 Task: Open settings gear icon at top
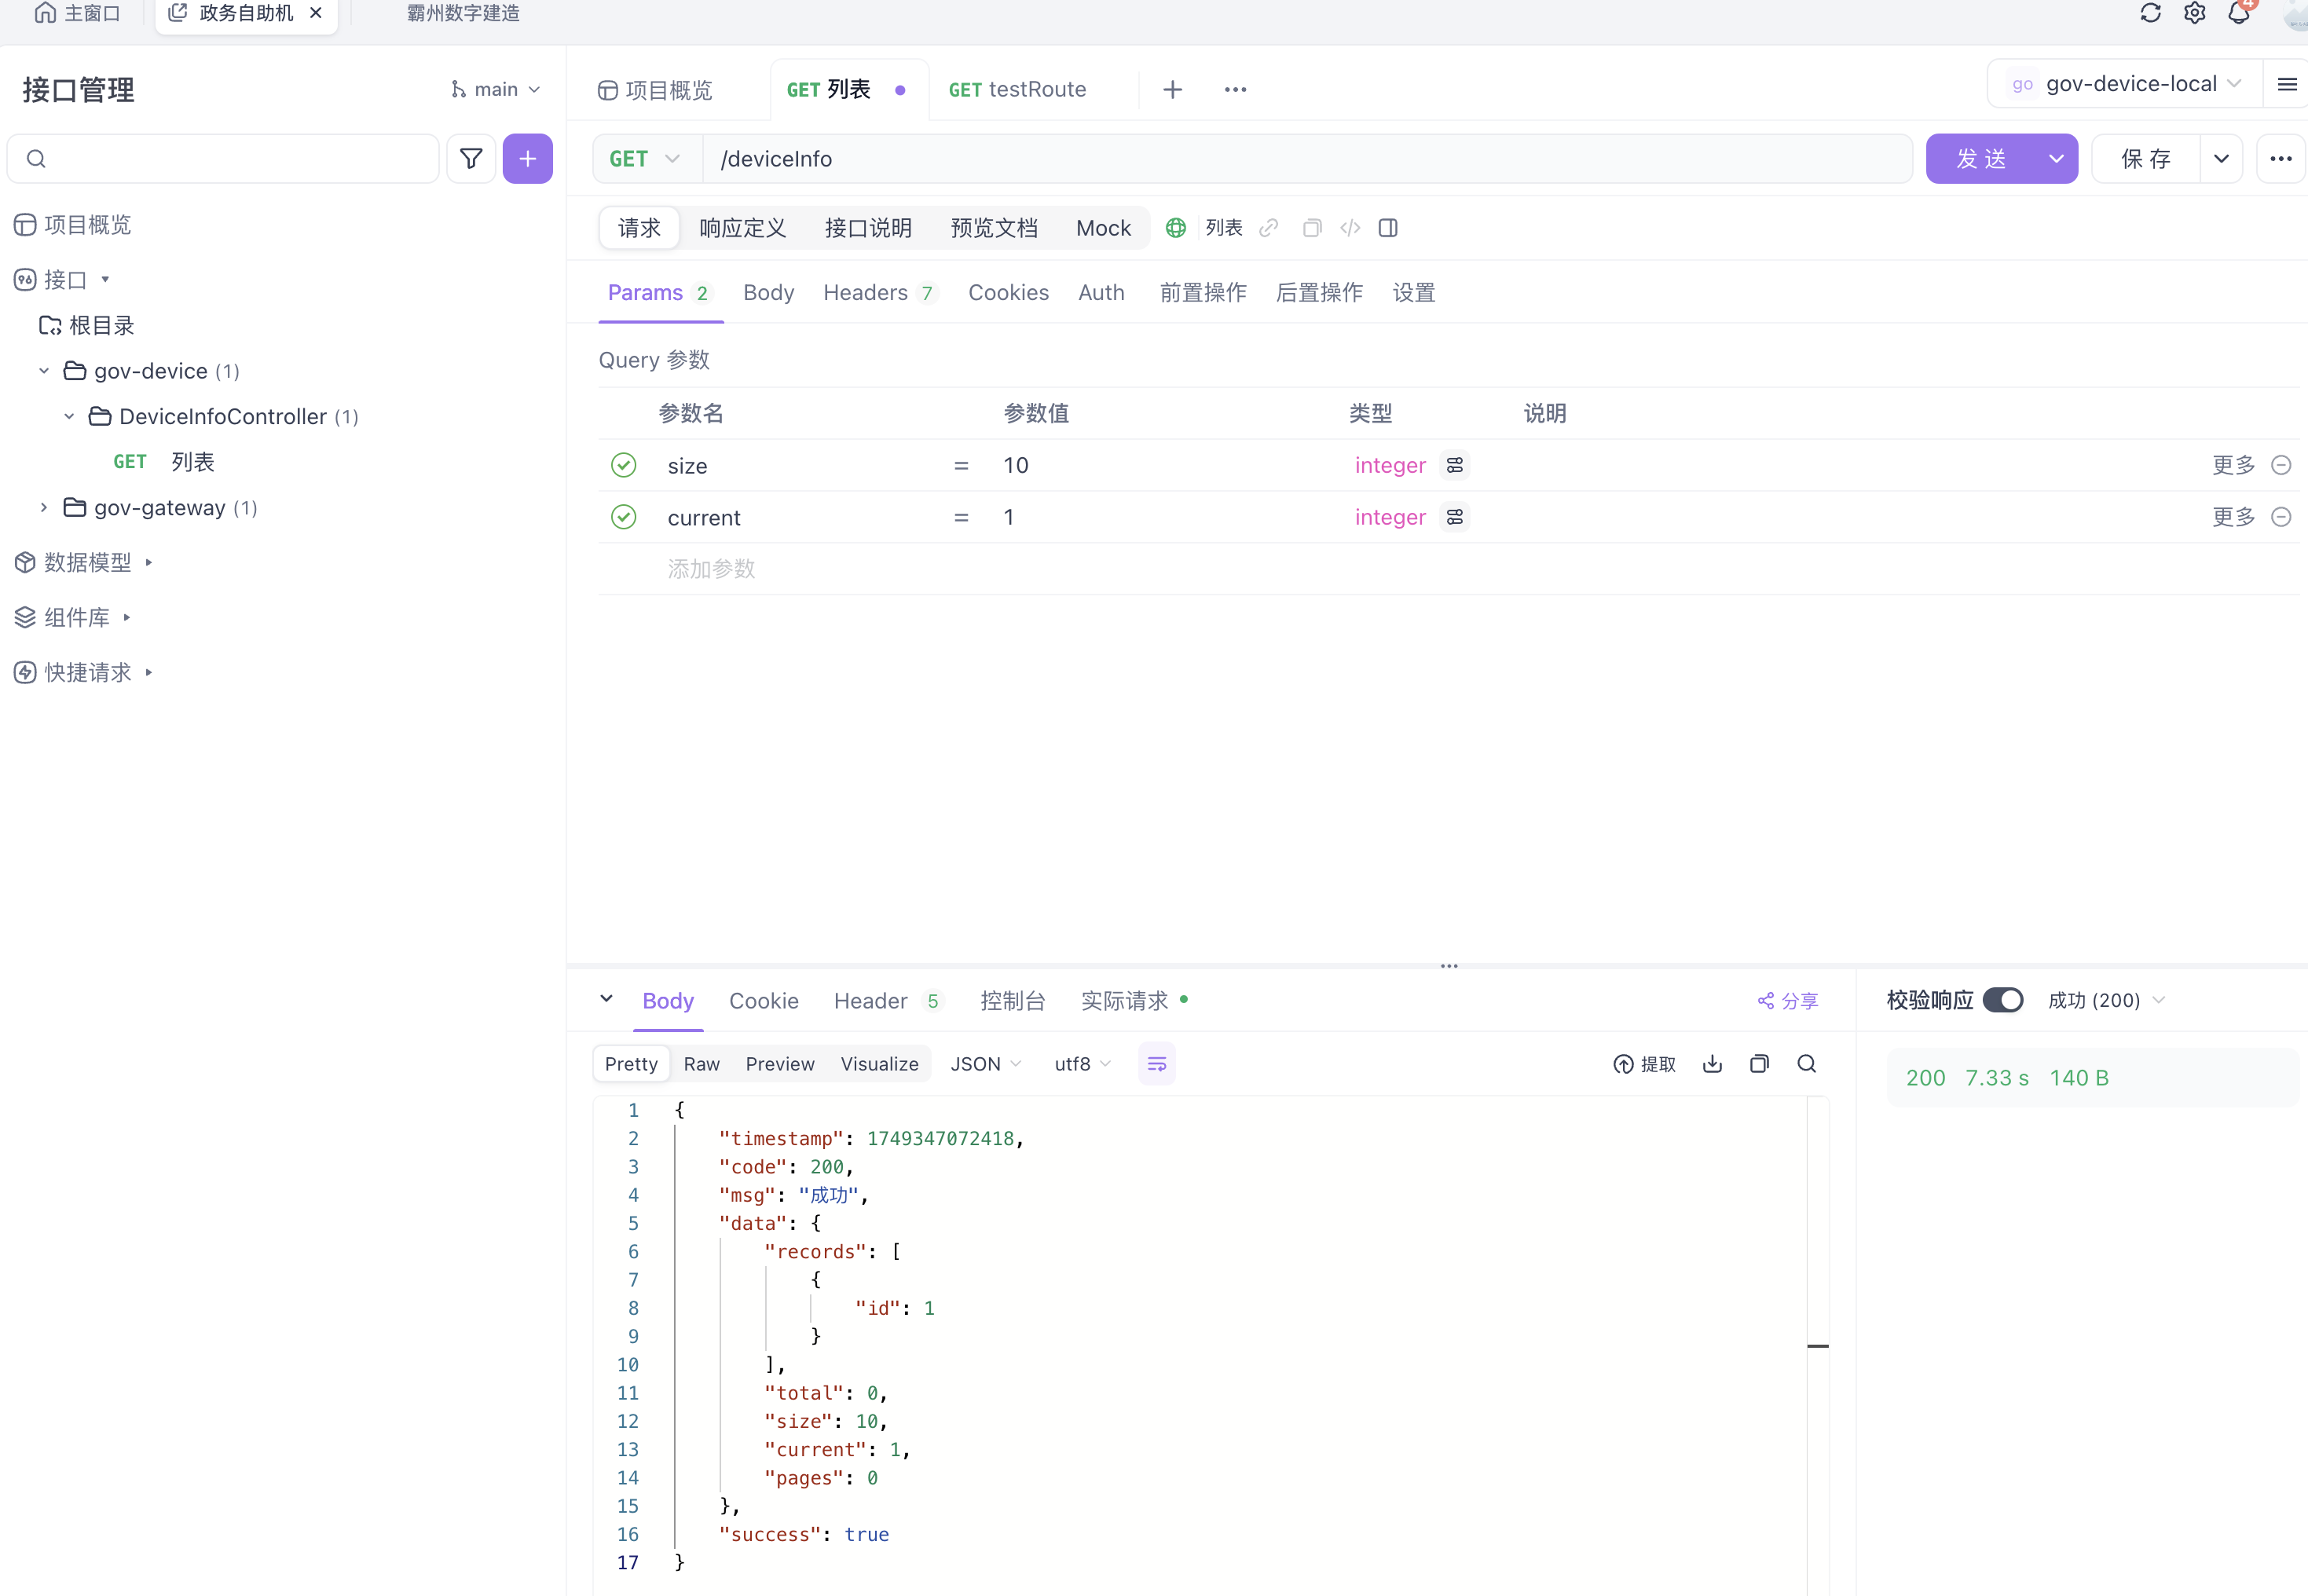click(x=2194, y=13)
